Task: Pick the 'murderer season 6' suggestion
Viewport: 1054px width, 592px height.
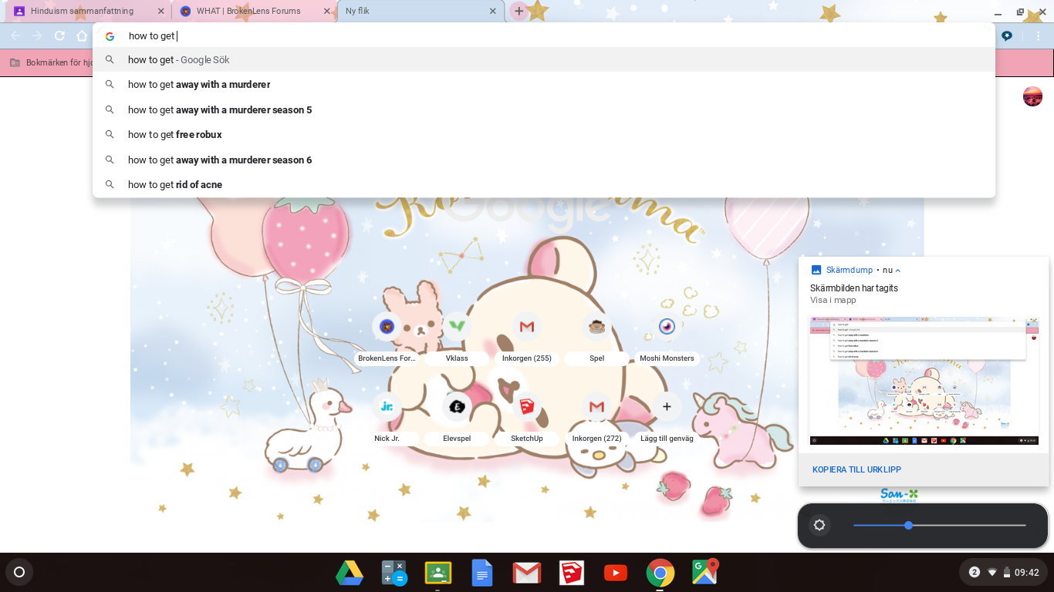Action: [x=544, y=160]
